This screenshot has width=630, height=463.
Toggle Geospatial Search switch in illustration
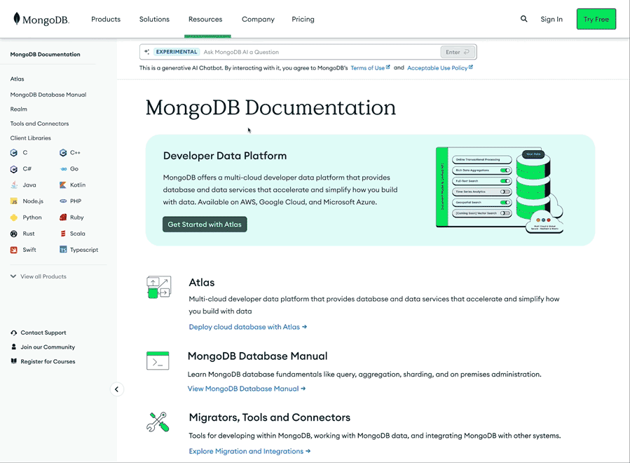[505, 202]
